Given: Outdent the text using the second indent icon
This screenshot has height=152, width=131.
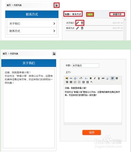Looking at the screenshot, I should coord(88,82).
